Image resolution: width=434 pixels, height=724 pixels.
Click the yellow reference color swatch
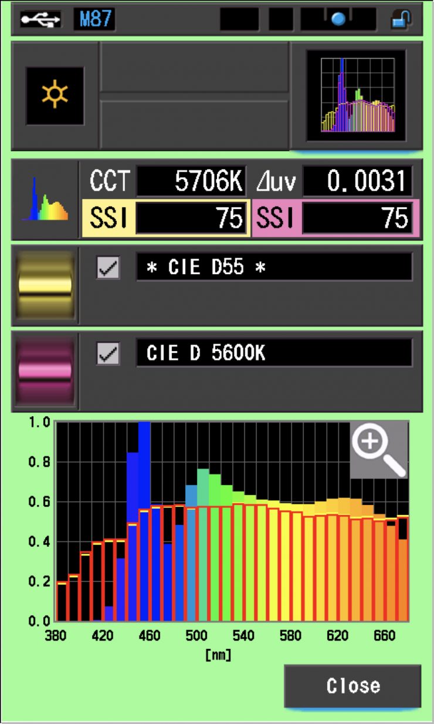pos(46,285)
